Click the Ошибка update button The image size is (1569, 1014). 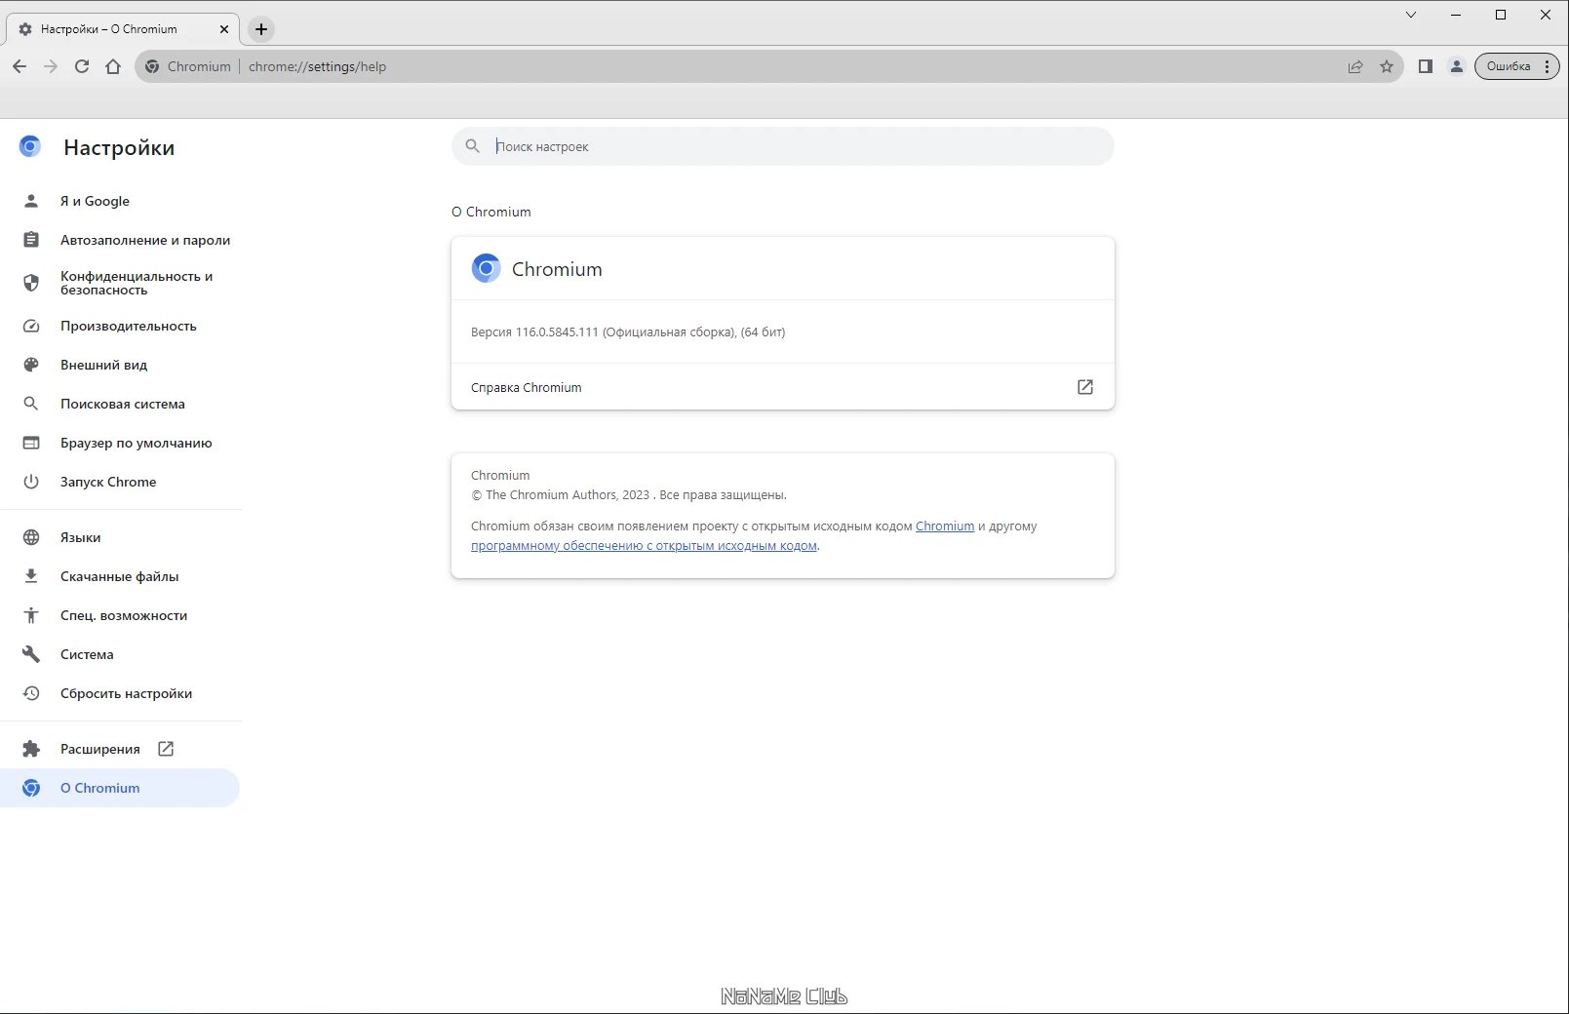pyautogui.click(x=1508, y=66)
